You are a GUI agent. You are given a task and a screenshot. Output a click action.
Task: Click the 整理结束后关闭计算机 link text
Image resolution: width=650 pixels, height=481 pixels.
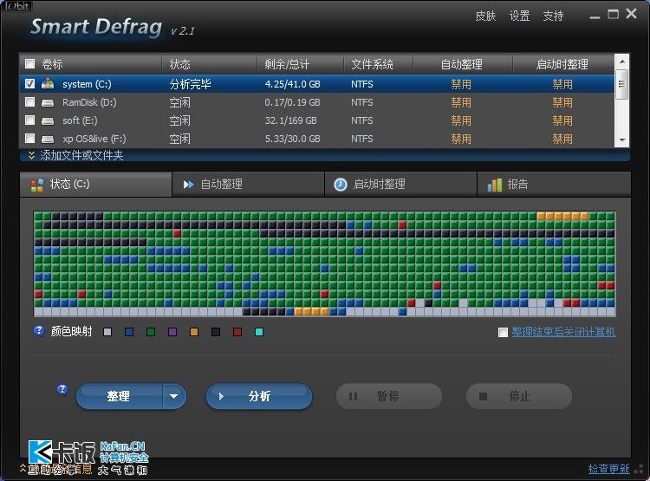coord(563,332)
